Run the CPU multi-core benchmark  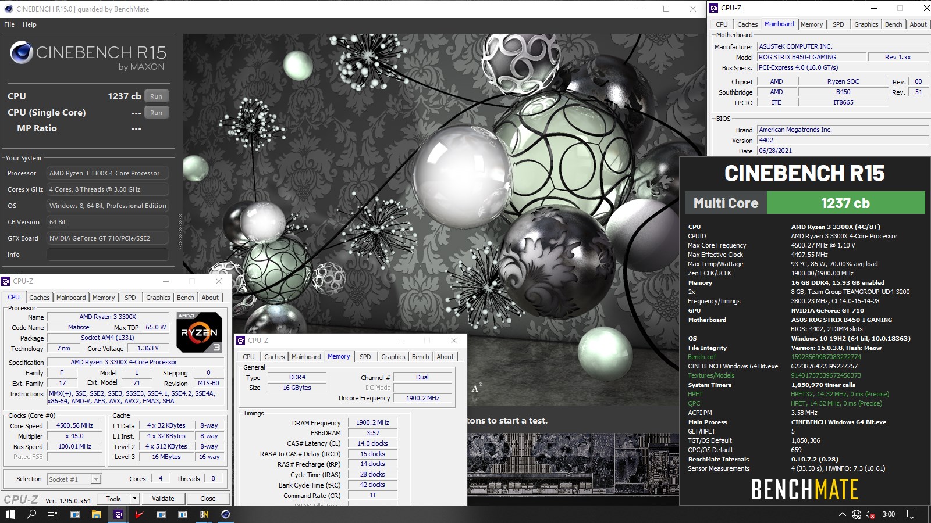(x=156, y=96)
